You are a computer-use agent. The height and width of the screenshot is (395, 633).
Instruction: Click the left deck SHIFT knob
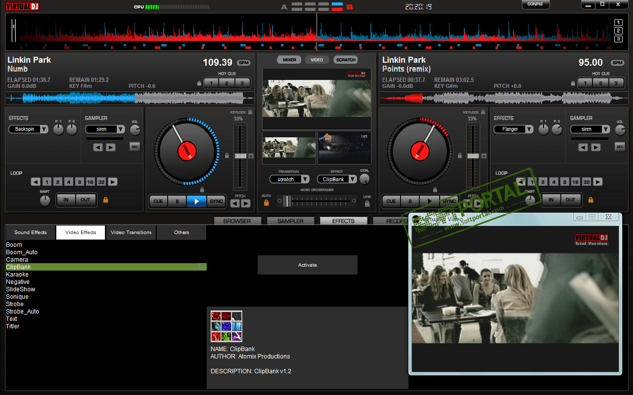pyautogui.click(x=45, y=200)
